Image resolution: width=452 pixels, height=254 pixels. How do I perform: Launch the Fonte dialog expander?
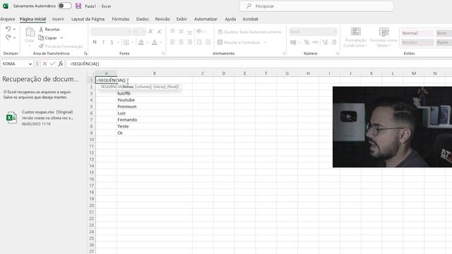click(x=163, y=54)
